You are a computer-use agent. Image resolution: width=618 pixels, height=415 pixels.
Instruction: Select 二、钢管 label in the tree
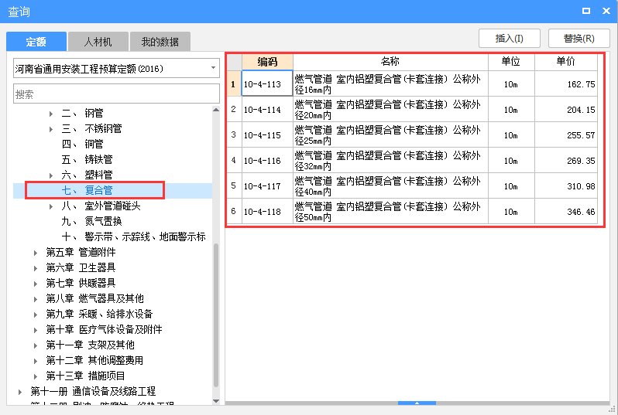[x=82, y=114]
